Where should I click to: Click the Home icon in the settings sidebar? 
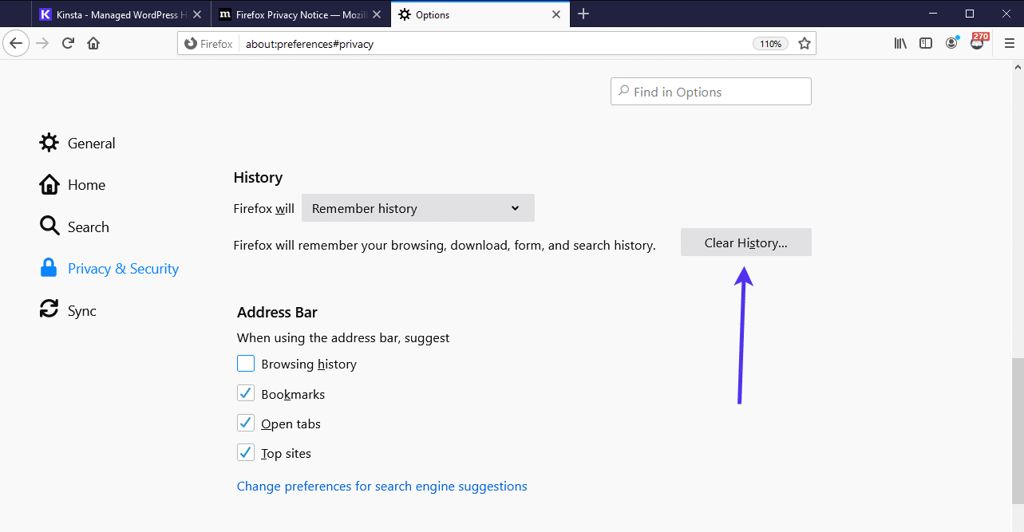49,184
